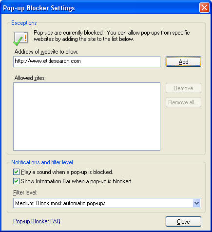Click the Filter level label
Image resolution: width=212 pixels, height=232 pixels.
pos(25,193)
